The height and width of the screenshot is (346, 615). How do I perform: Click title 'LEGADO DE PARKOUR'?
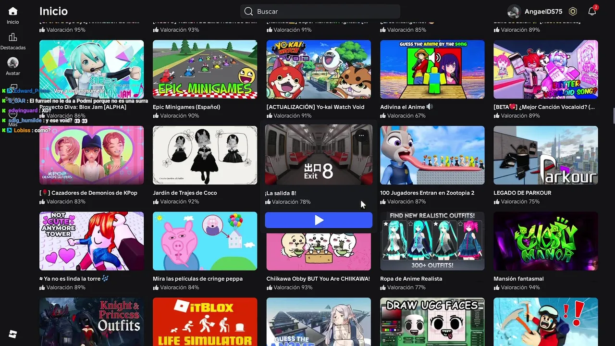[x=522, y=193]
